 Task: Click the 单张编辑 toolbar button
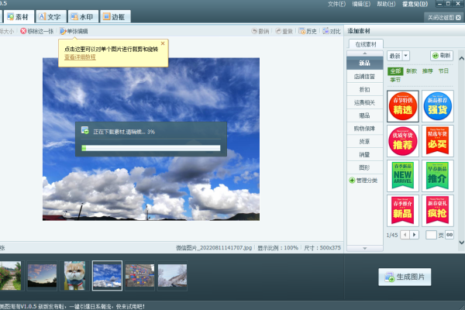(x=74, y=31)
